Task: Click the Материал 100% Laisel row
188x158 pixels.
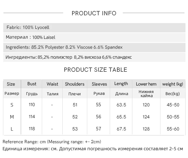Action: pos(94,37)
